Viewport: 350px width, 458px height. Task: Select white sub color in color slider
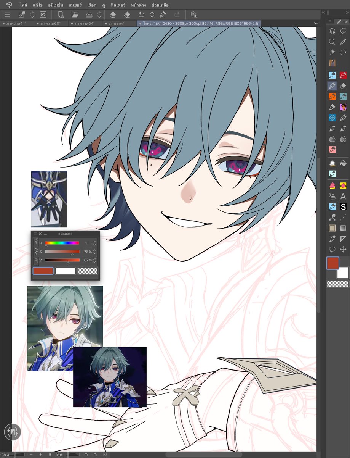(66, 271)
